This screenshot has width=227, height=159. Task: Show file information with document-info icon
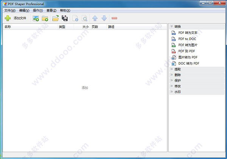pyautogui.click(x=75, y=19)
